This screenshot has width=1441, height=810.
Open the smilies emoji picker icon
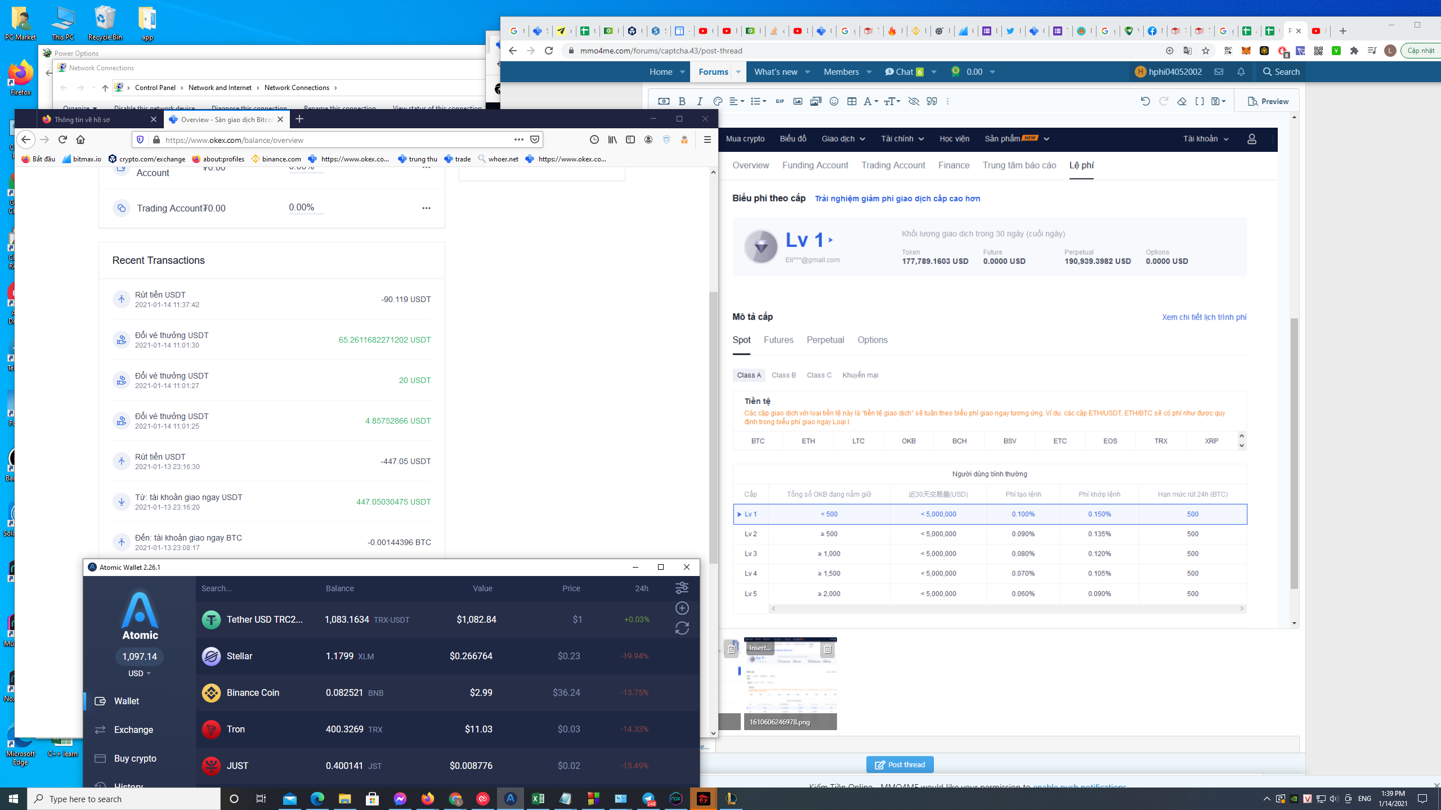click(834, 101)
